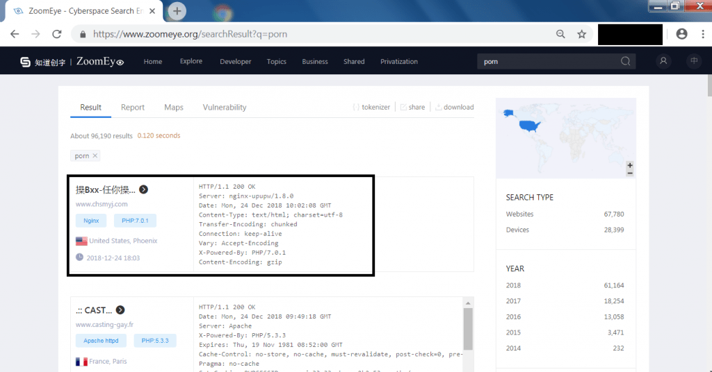Screen dimensions: 712x372
Task: Click the site lock icon in address bar
Action: coord(83,34)
